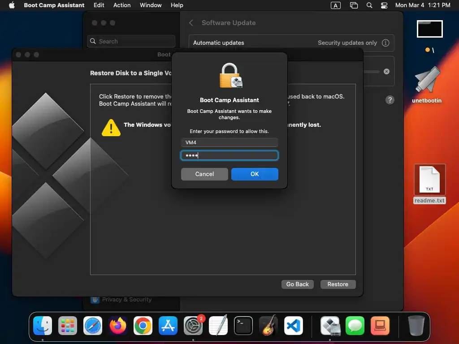Launch Safari from the Dock
Screen dimensions: 459x344
(x=93, y=326)
